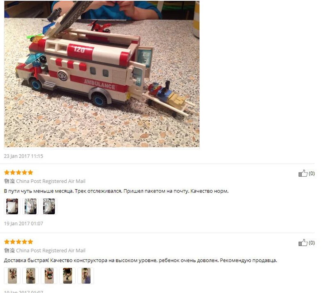Viewport: 328px width, 293px height.
Task: Click helpful count (0) on first review
Action: [312, 173]
